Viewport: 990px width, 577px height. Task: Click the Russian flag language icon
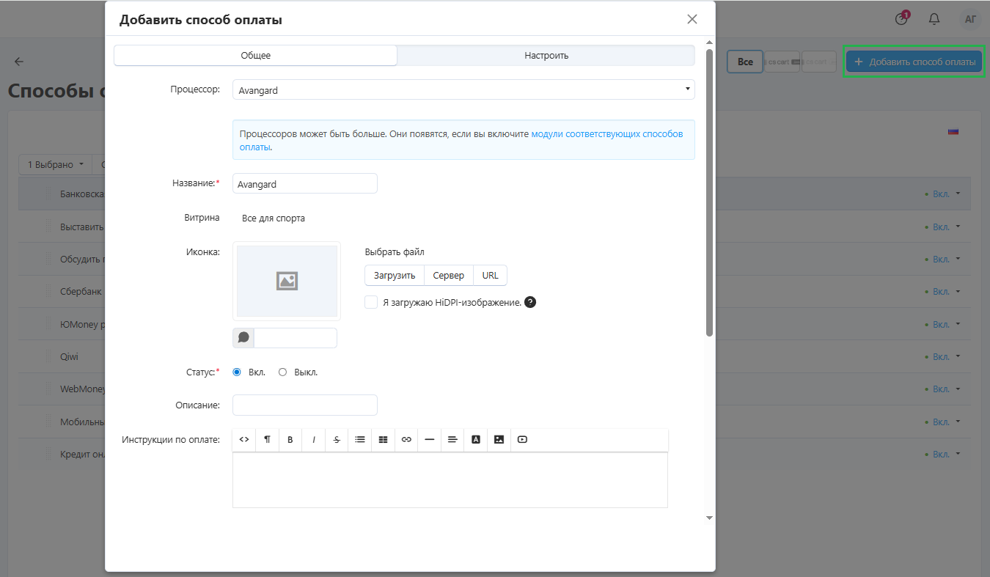click(953, 132)
